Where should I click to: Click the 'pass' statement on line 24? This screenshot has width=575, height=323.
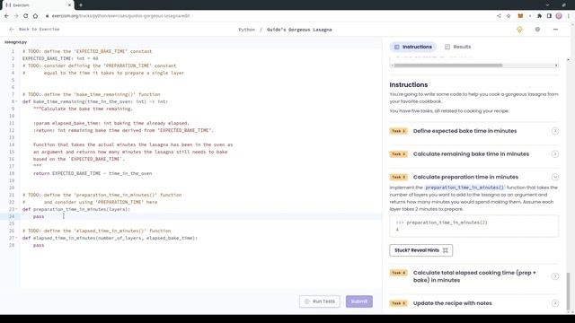click(x=39, y=217)
